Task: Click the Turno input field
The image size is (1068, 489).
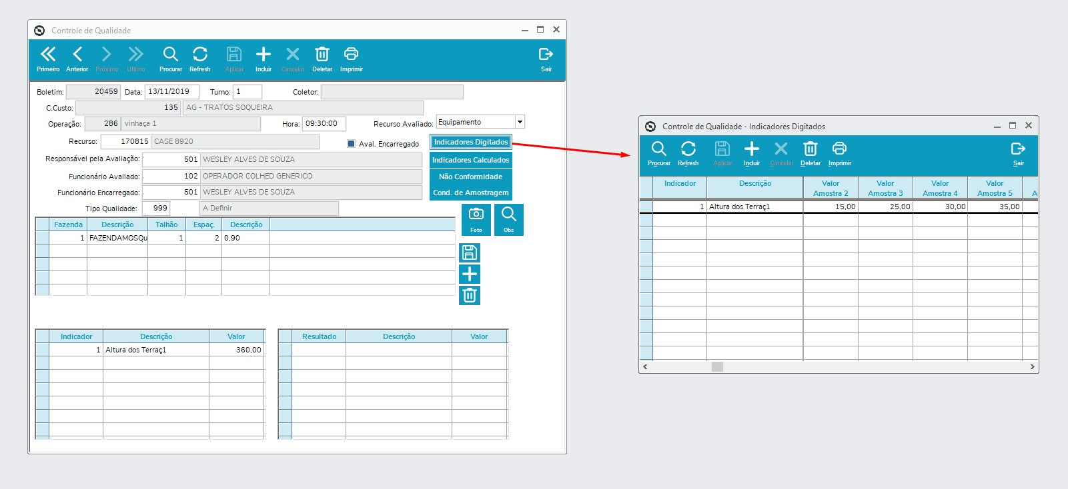Action: (x=247, y=92)
